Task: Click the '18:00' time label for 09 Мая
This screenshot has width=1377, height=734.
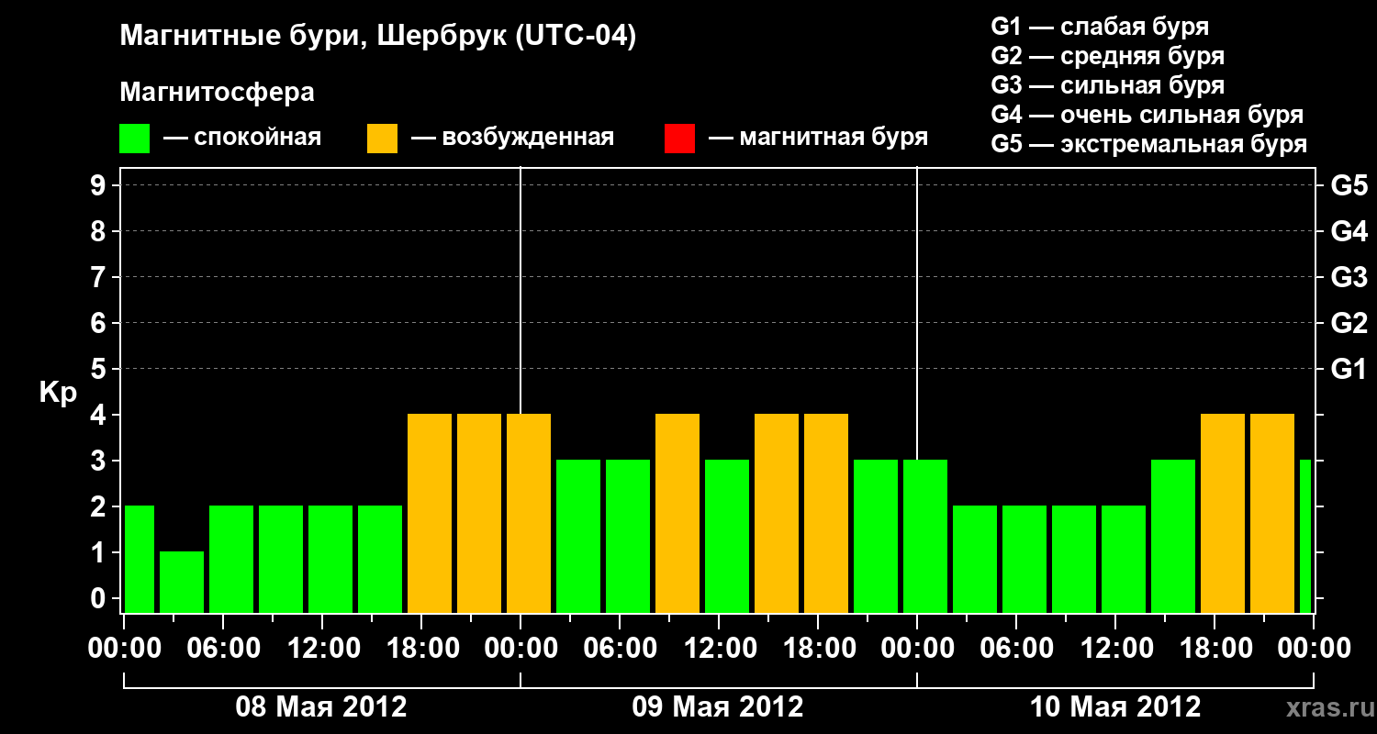Action: [x=818, y=648]
